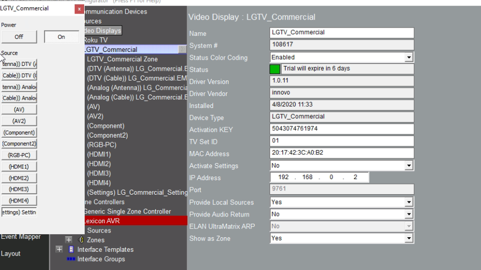Image resolution: width=481 pixels, height=270 pixels.
Task: Open the Provide Audio Return dropdown
Action: 409,214
